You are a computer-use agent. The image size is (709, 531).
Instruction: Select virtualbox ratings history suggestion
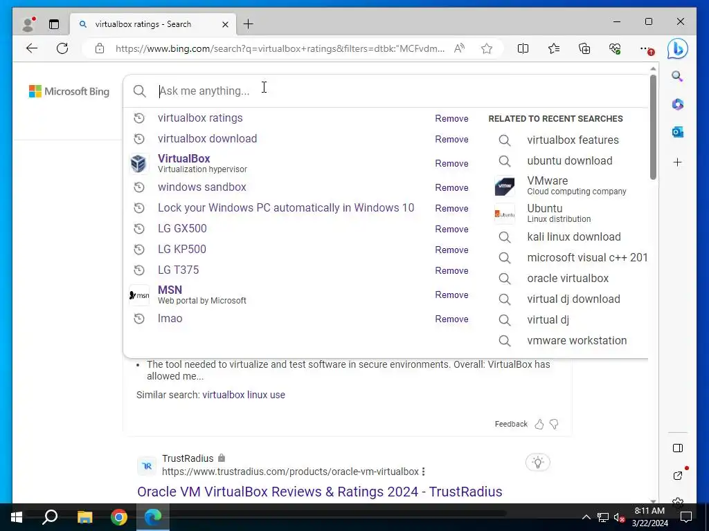click(x=200, y=118)
